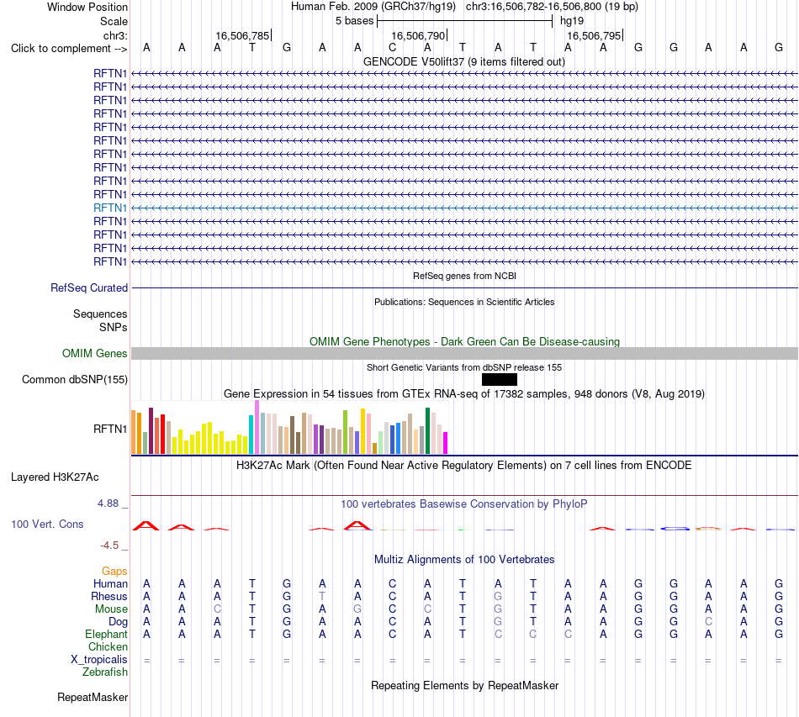The image size is (799, 717).
Task: Click the Scale label
Action: click(114, 21)
